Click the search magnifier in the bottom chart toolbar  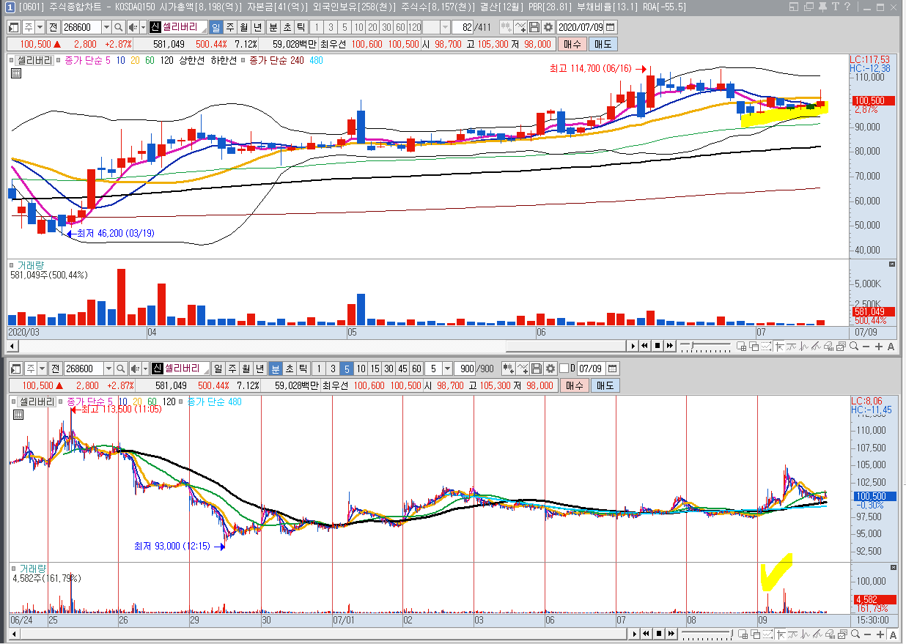120,368
